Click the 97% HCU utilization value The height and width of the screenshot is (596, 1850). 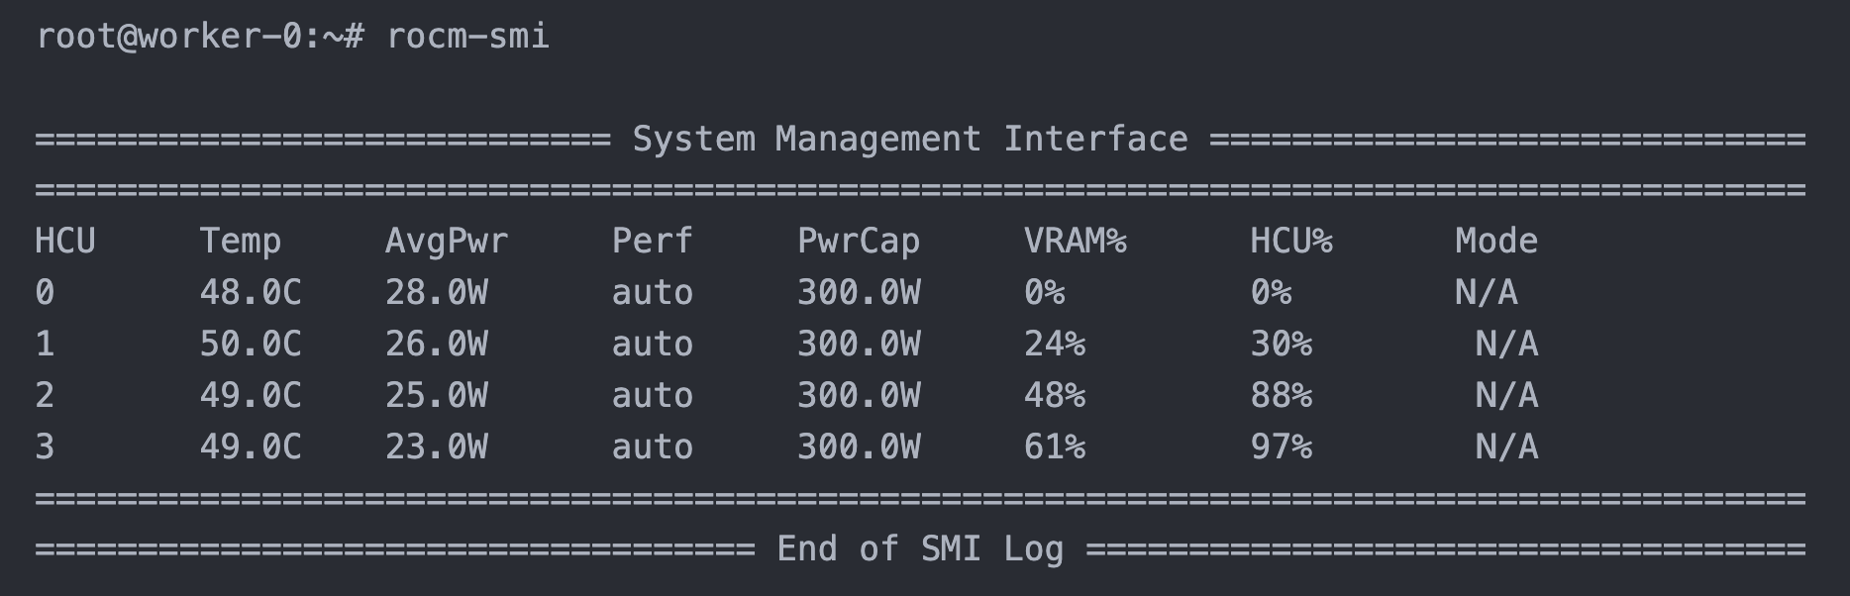coord(1281,447)
